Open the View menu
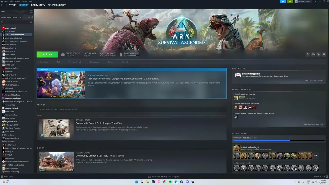The width and height of the screenshot is (329, 185). (12, 1)
